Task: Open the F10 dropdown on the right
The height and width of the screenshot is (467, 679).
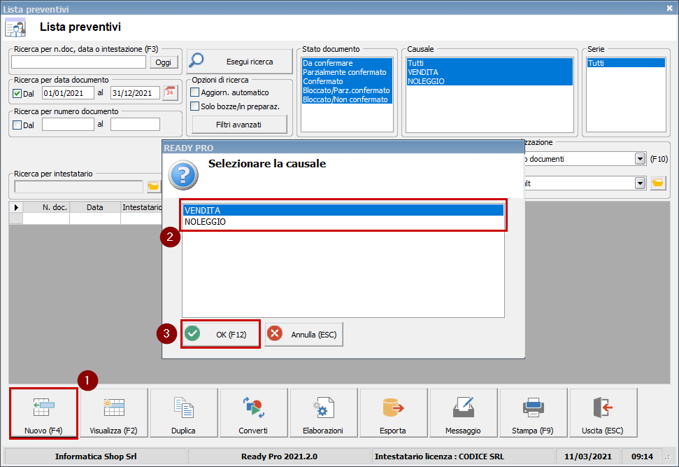Action: (639, 158)
